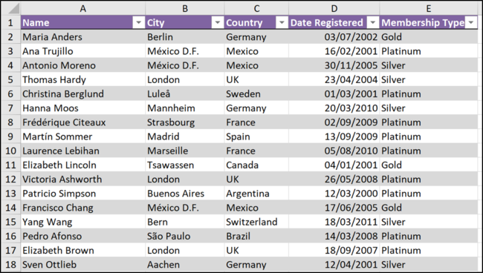Select the cell containing São Paulo
This screenshot has width=483, height=273.
[x=185, y=236]
